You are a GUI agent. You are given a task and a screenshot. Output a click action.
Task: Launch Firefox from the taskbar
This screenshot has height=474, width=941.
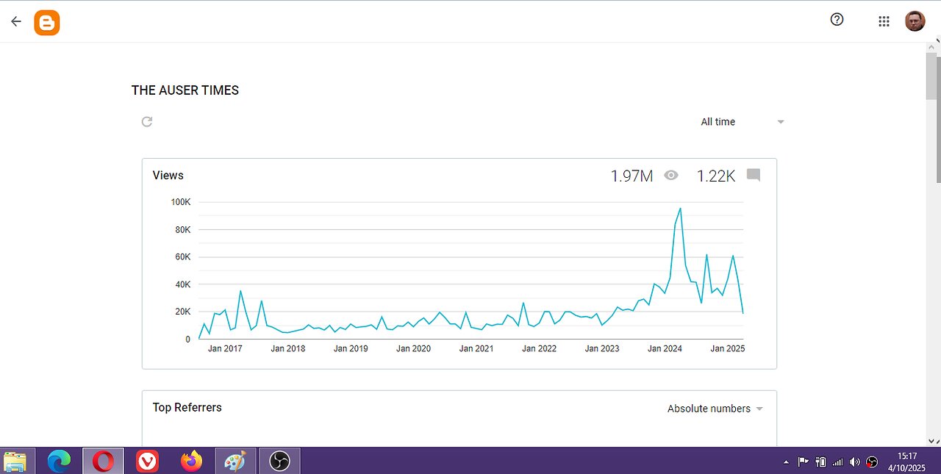tap(191, 462)
